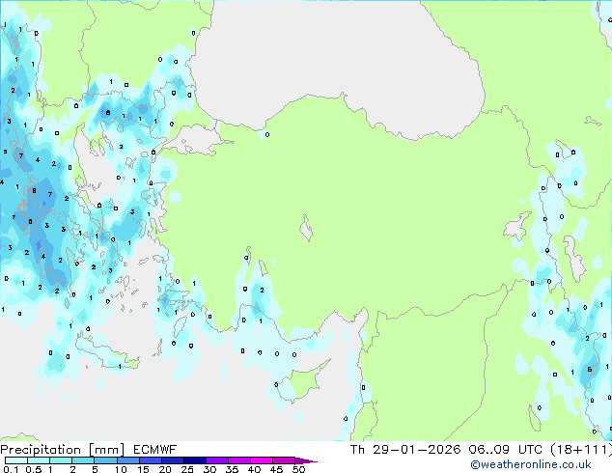Click the 35–40 mm legend color swatch
Image resolution: width=612 pixels, height=473 pixels.
pos(239,460)
